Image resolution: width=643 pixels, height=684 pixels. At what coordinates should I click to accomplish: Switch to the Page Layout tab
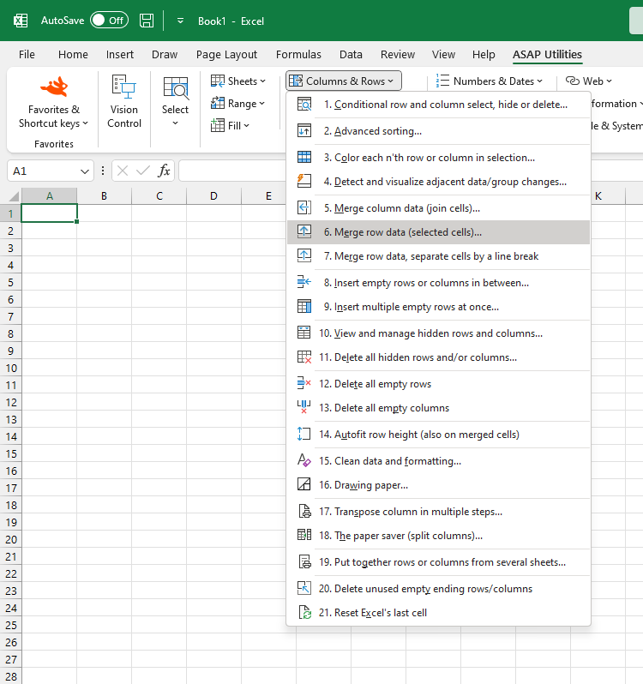click(x=226, y=55)
